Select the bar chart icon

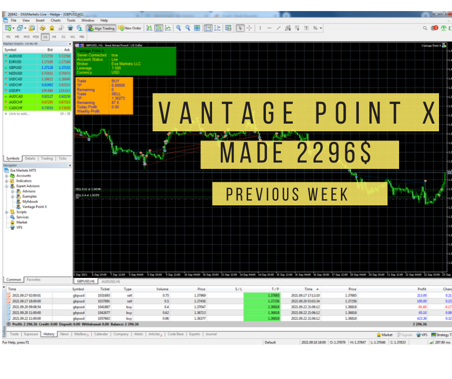(150, 28)
